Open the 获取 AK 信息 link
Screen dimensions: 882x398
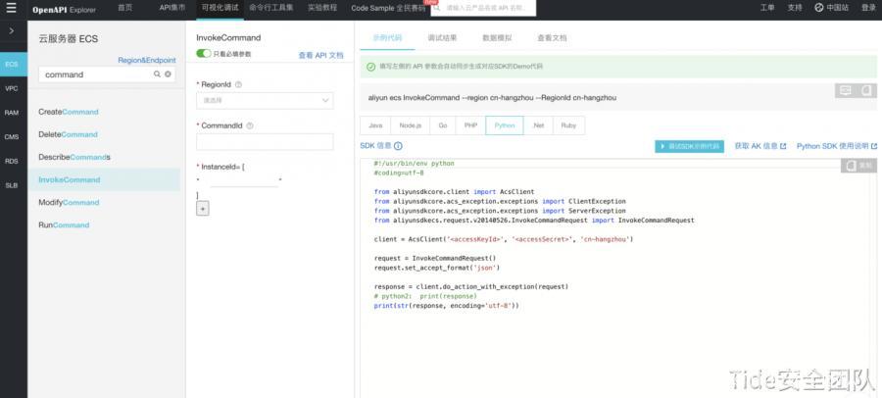pyautogui.click(x=759, y=146)
